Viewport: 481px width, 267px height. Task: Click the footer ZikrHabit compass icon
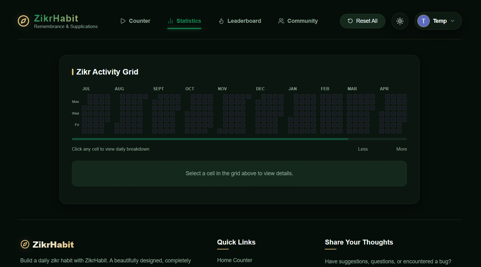point(25,245)
